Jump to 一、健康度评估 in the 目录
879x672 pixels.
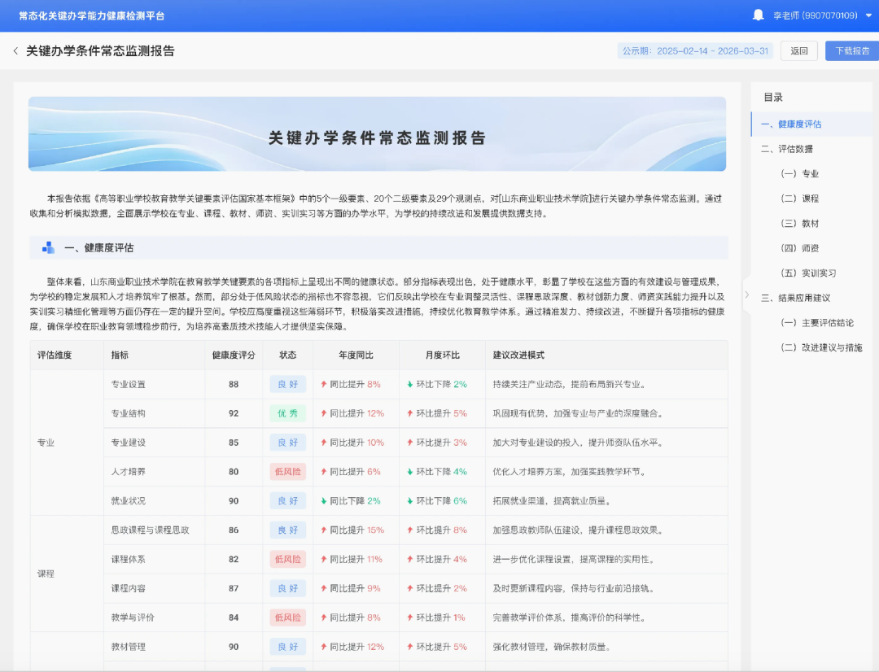point(791,124)
